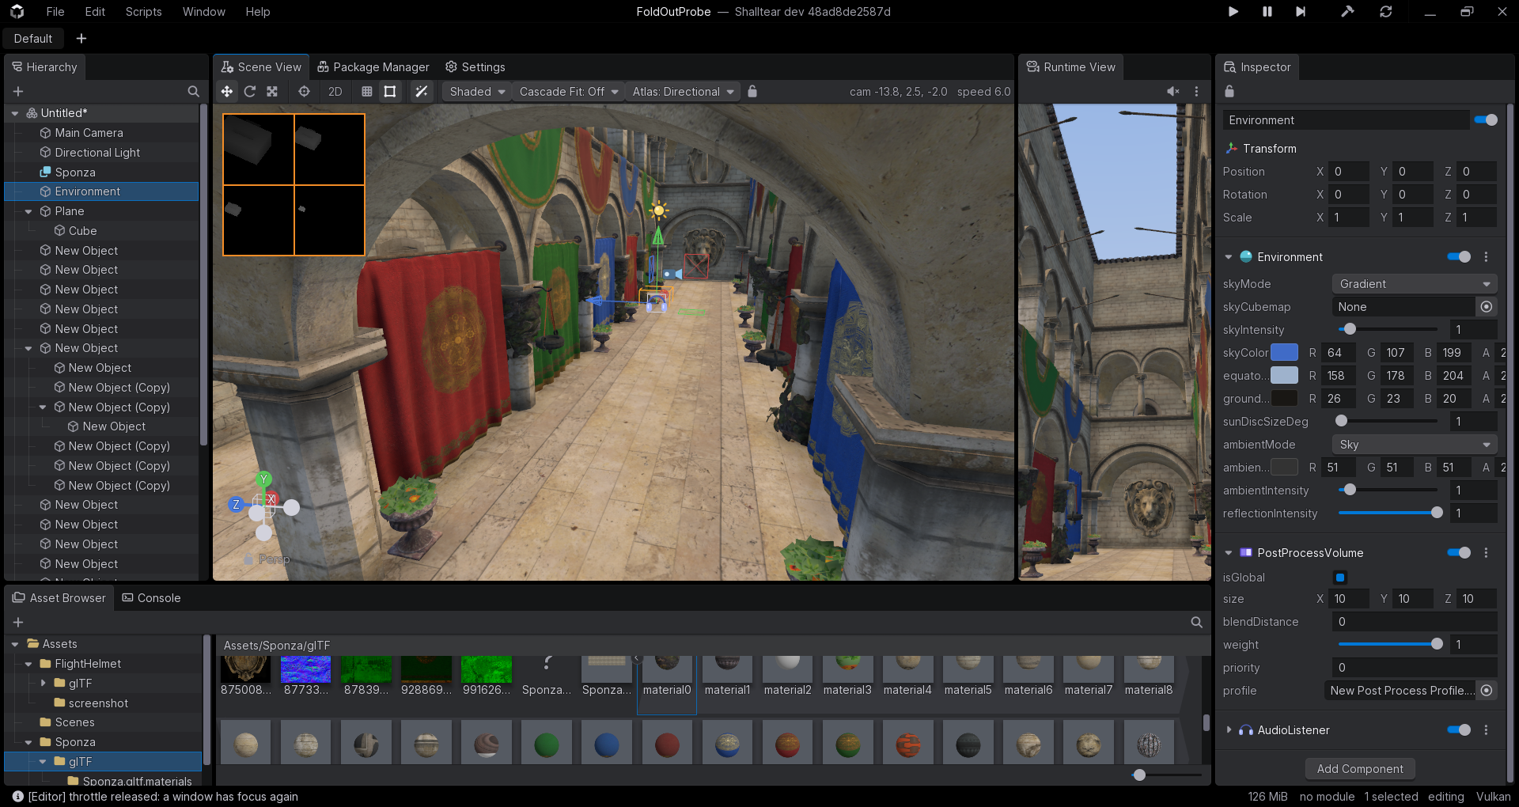The width and height of the screenshot is (1519, 807).
Task: Select the Rotate tool in Scene View toolbar
Action: pyautogui.click(x=250, y=92)
